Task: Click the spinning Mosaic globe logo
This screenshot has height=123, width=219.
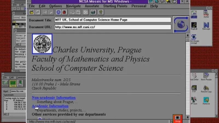Action: tap(181, 24)
